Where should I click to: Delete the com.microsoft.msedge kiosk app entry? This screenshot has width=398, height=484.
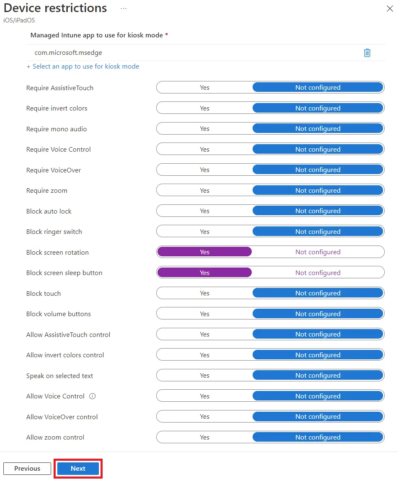[367, 53]
